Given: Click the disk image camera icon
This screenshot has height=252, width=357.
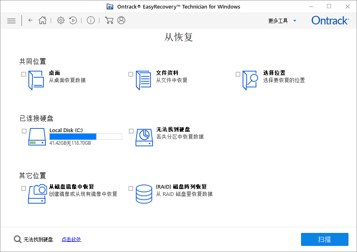Looking at the screenshot, I should pos(37,194).
